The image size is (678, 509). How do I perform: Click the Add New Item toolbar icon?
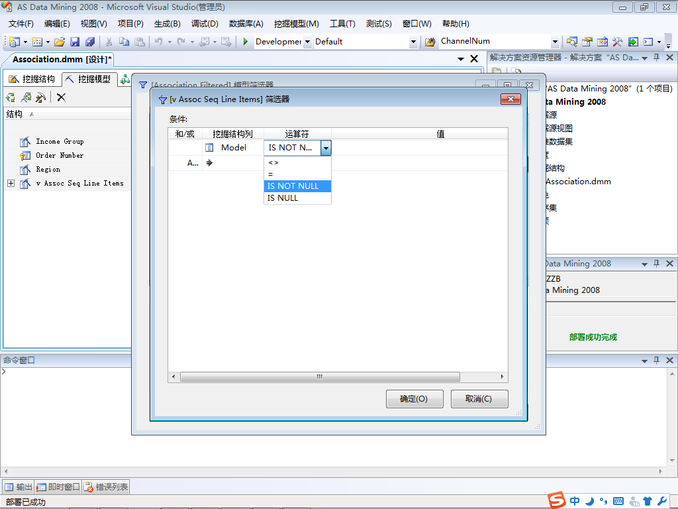tap(37, 42)
